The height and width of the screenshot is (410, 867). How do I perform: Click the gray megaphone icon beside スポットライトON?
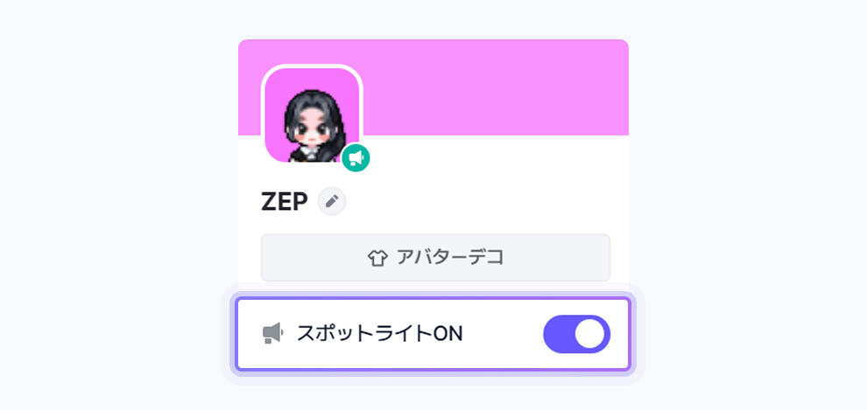pos(272,333)
